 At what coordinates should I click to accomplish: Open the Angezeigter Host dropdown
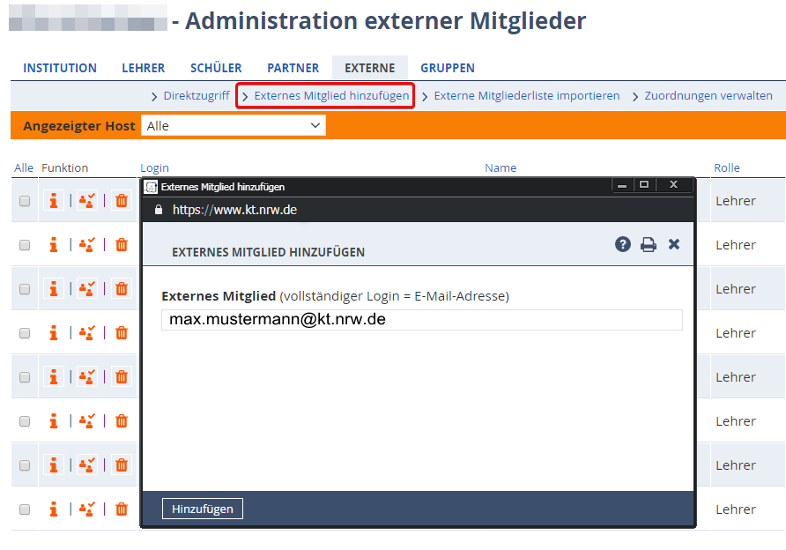click(x=233, y=124)
